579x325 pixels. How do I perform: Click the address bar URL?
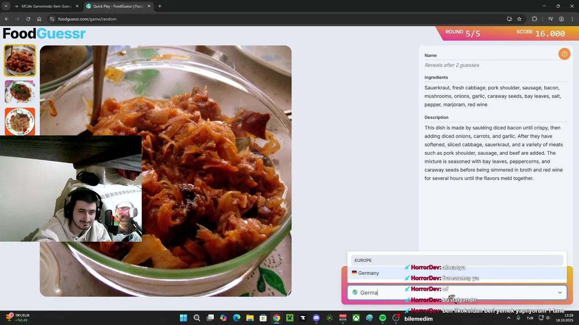(87, 19)
